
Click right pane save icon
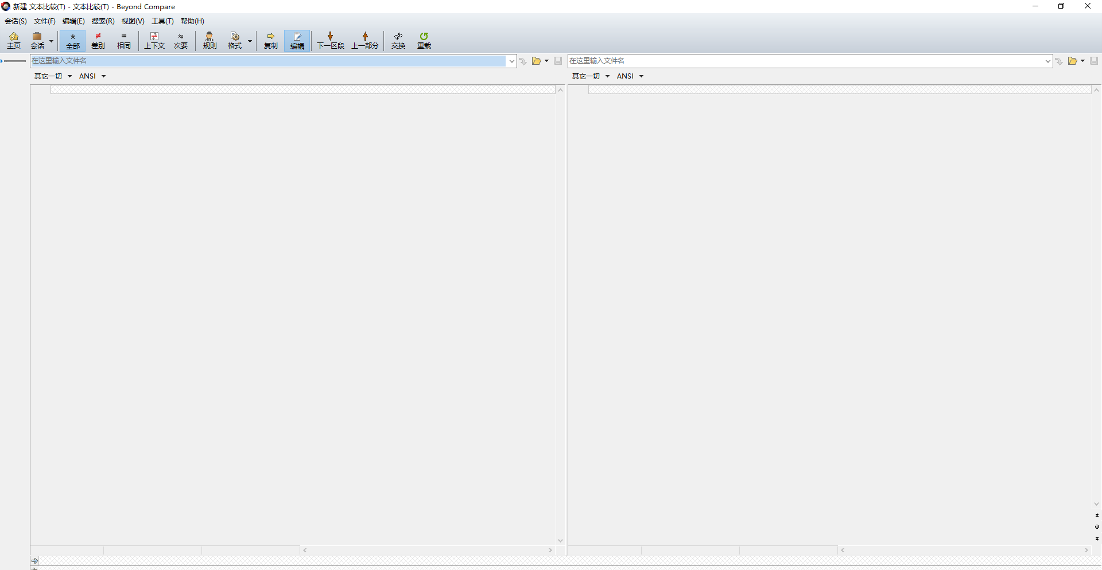(1094, 61)
